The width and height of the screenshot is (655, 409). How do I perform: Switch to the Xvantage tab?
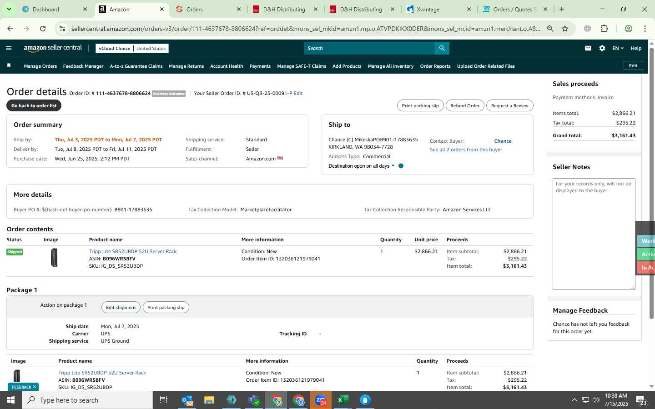click(x=439, y=9)
